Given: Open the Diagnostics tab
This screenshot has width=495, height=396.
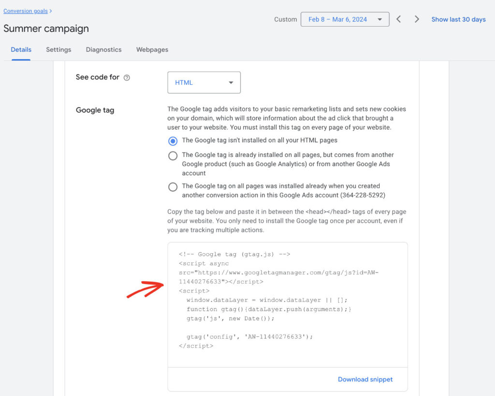Looking at the screenshot, I should point(103,49).
